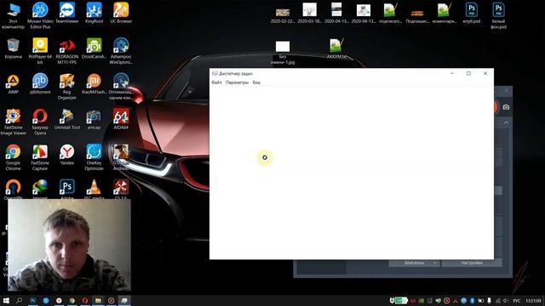Select the AKKYM.txt file on desktop
The height and width of the screenshot is (306, 545).
[336, 48]
